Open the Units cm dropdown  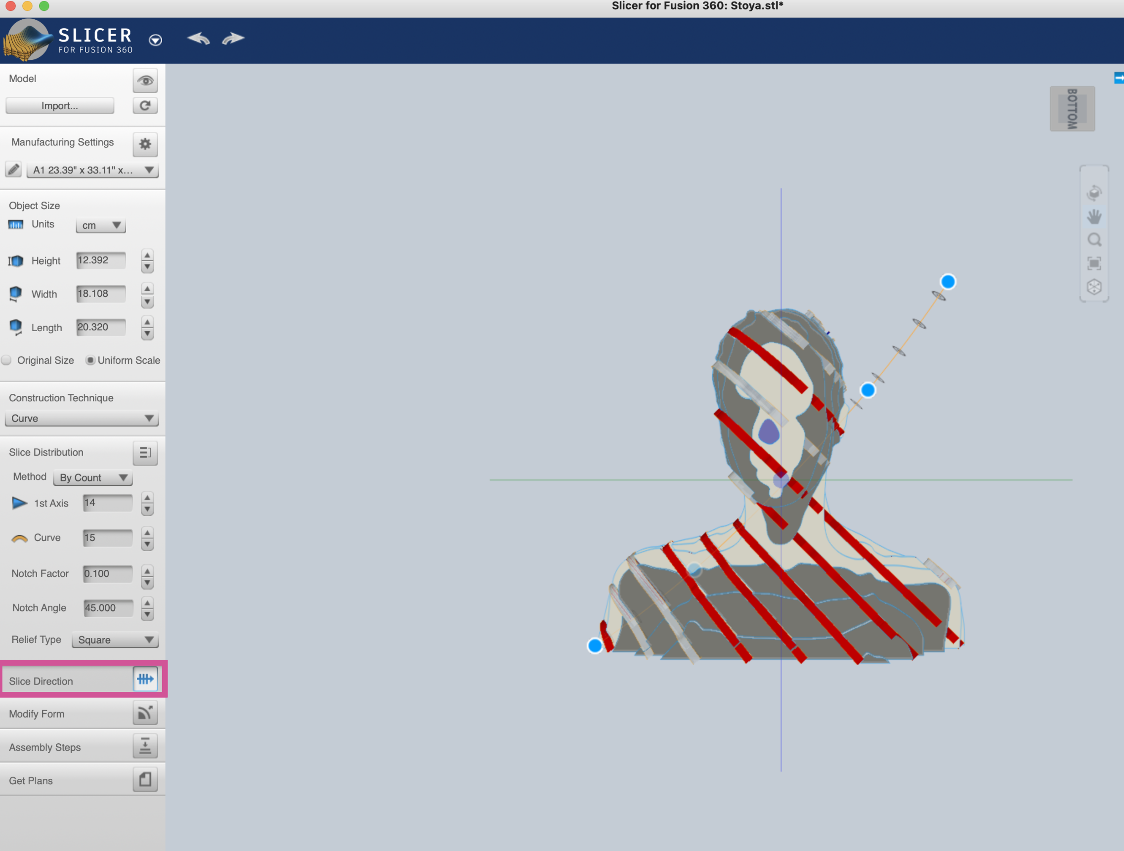click(x=101, y=225)
